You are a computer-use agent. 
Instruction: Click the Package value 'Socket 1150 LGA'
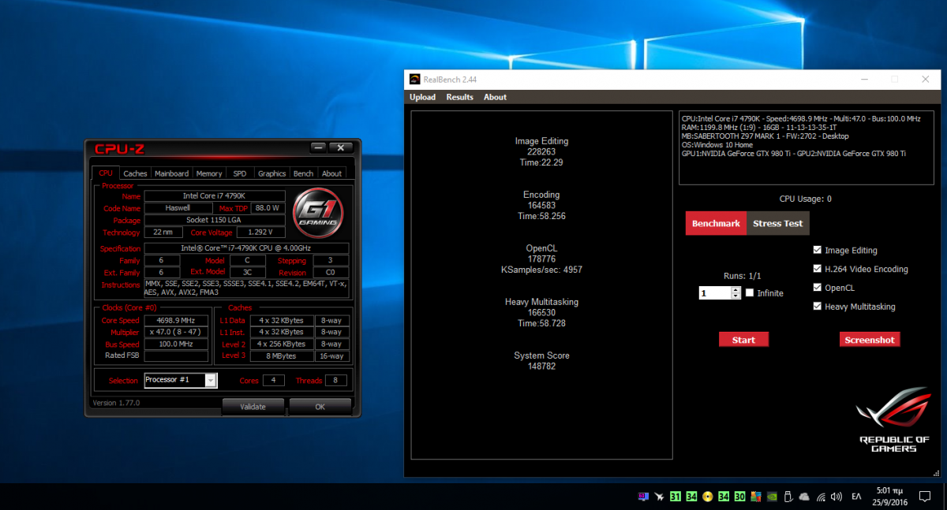[x=215, y=220]
